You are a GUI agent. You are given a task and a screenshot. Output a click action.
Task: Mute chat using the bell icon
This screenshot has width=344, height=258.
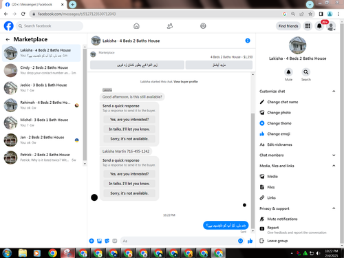[288, 72]
